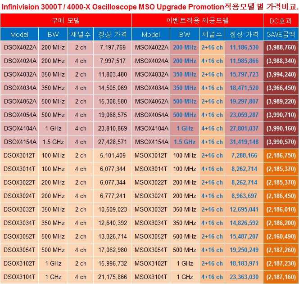Click the 구매 모델 header
Image resolution: width=299 pixels, height=284 pixels.
pos(66,20)
